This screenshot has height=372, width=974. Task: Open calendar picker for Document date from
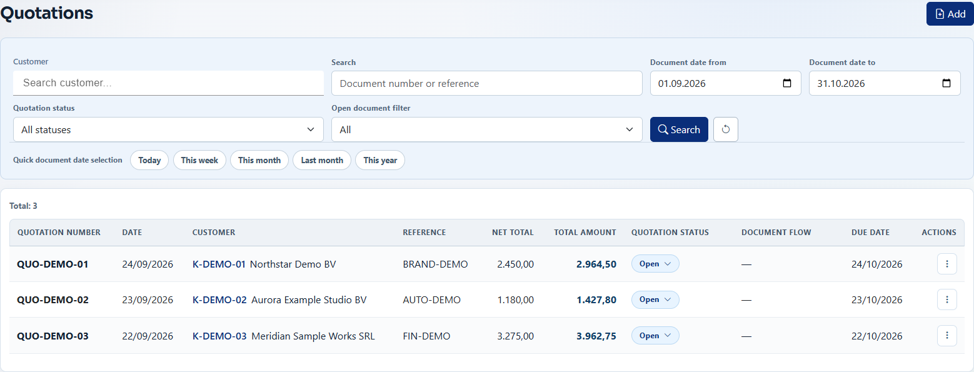pyautogui.click(x=787, y=83)
